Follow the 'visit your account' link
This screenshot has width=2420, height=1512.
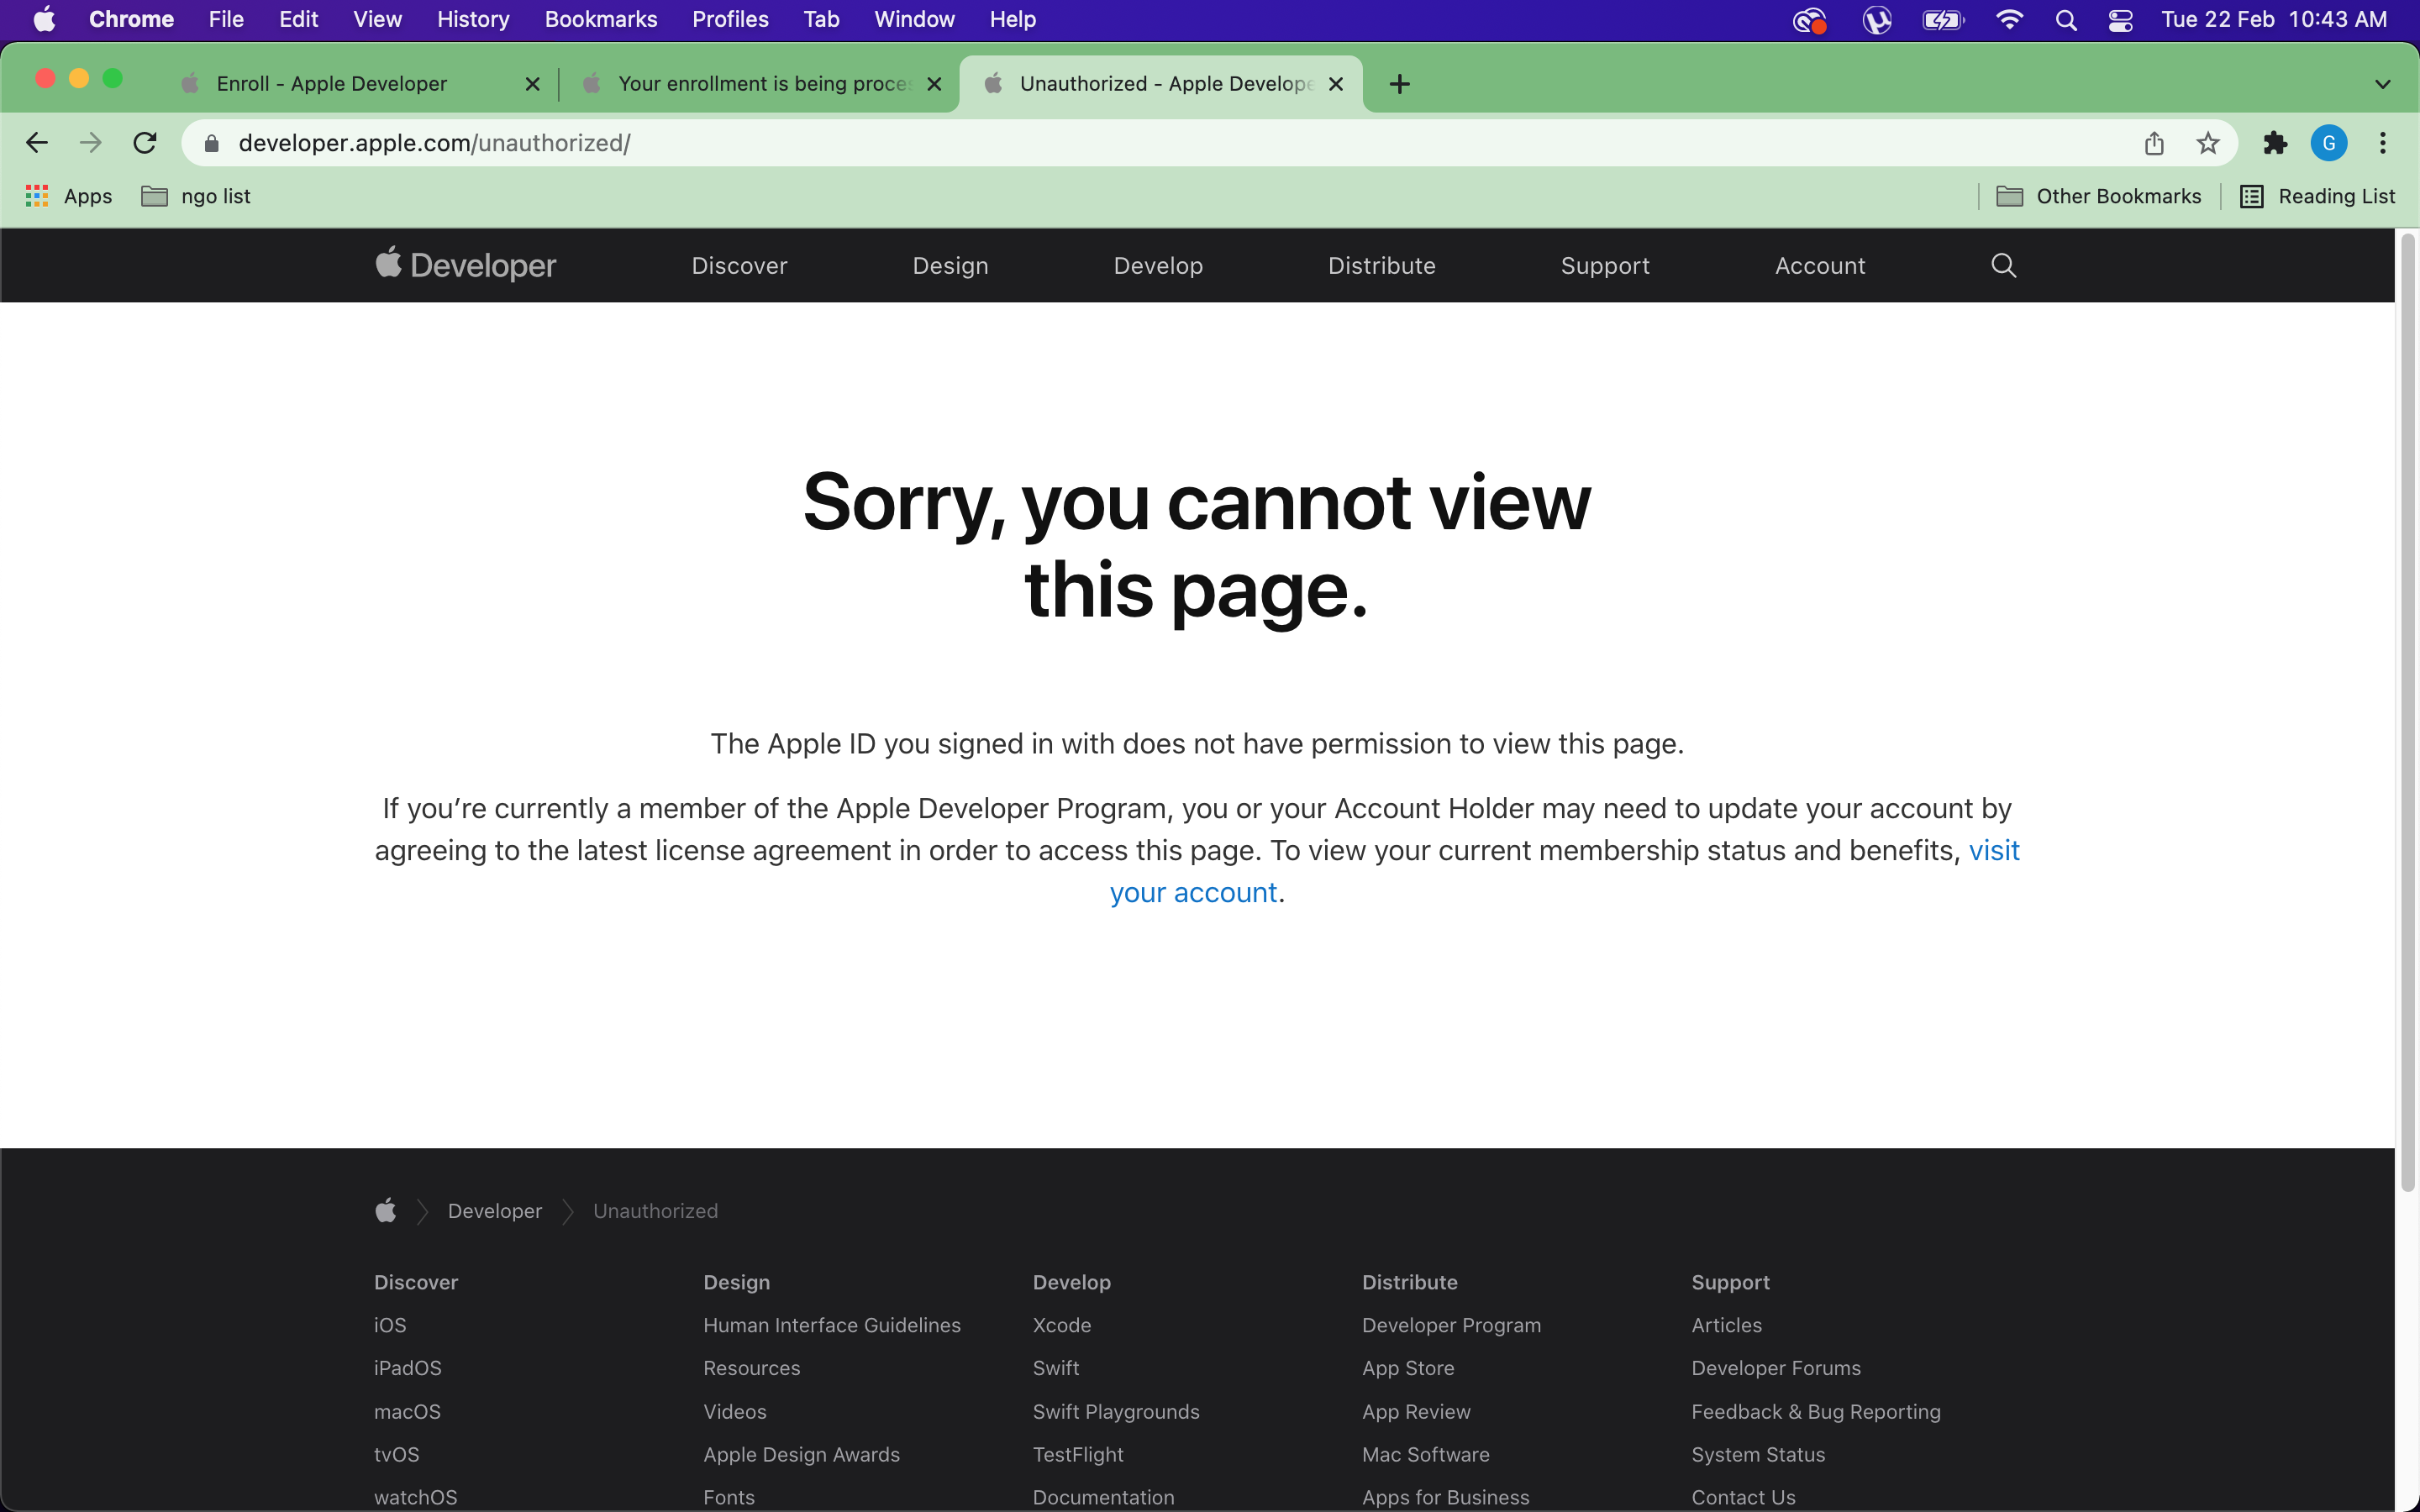coord(1193,892)
